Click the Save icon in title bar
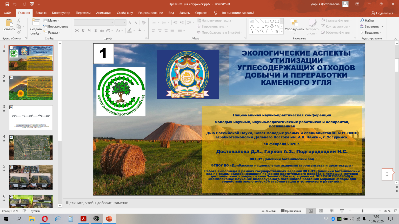 7,4
